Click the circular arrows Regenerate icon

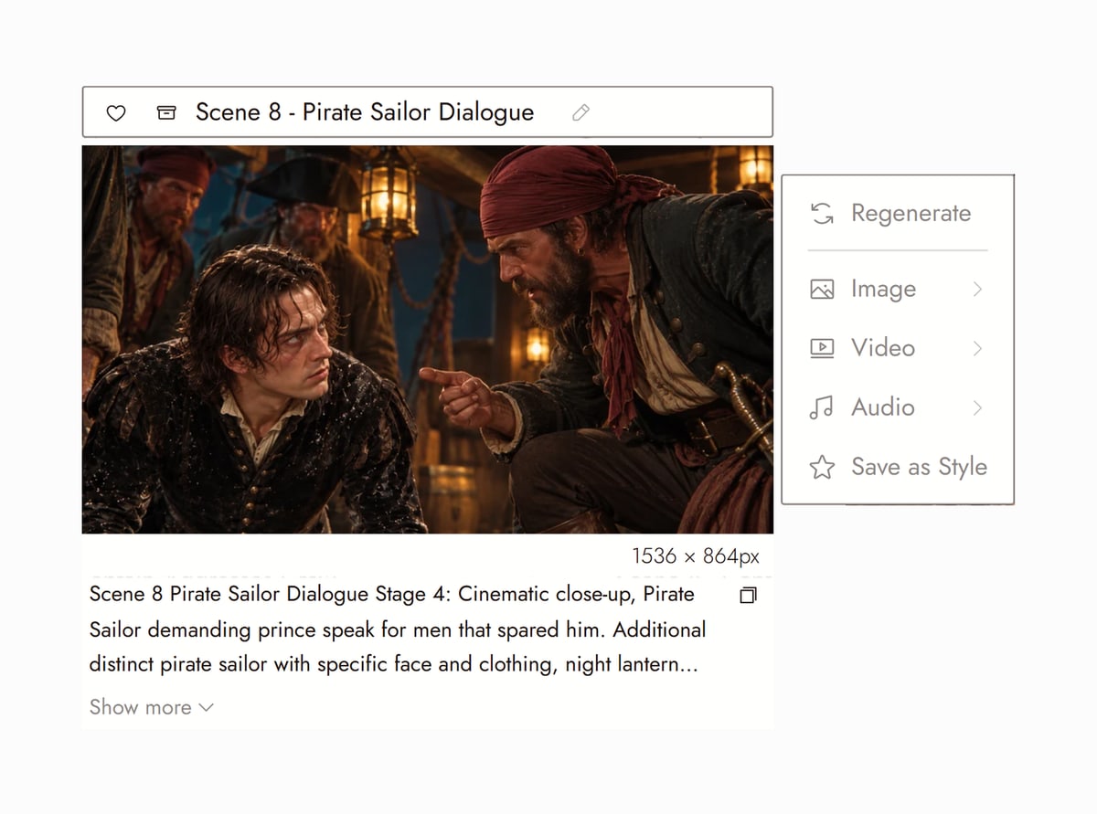(823, 214)
